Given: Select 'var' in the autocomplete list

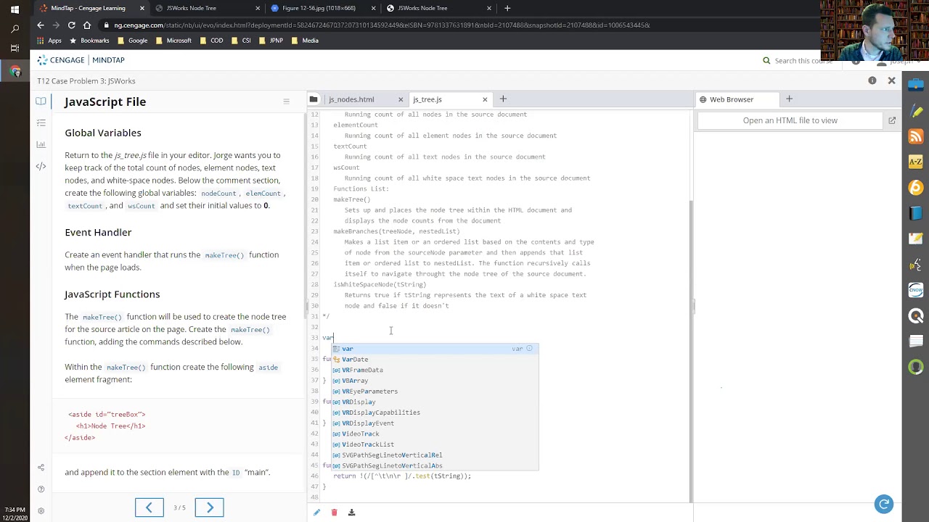Looking at the screenshot, I should pyautogui.click(x=435, y=349).
